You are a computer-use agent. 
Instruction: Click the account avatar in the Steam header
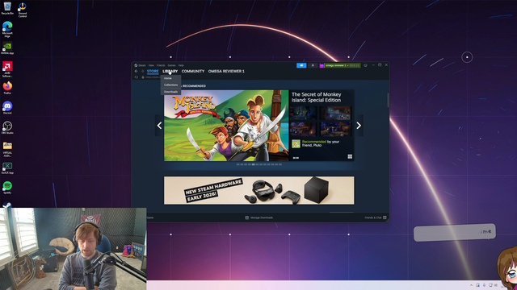coord(322,65)
